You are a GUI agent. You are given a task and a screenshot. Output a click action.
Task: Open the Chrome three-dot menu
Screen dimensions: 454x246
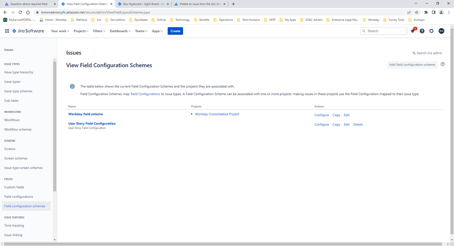[x=449, y=12]
